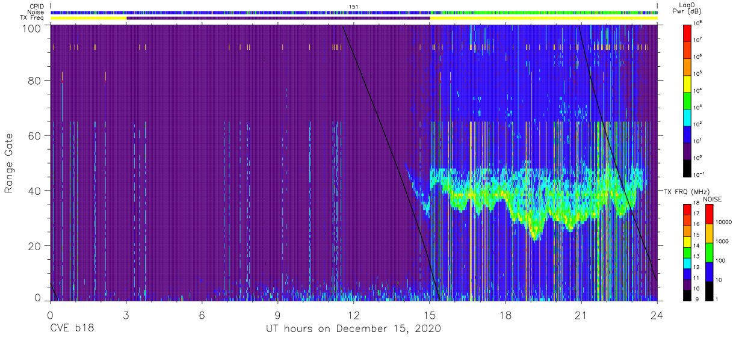Screen dimensions: 739x341
Task: Click the '10000' NOISE colorbar label
Action: pos(723,222)
